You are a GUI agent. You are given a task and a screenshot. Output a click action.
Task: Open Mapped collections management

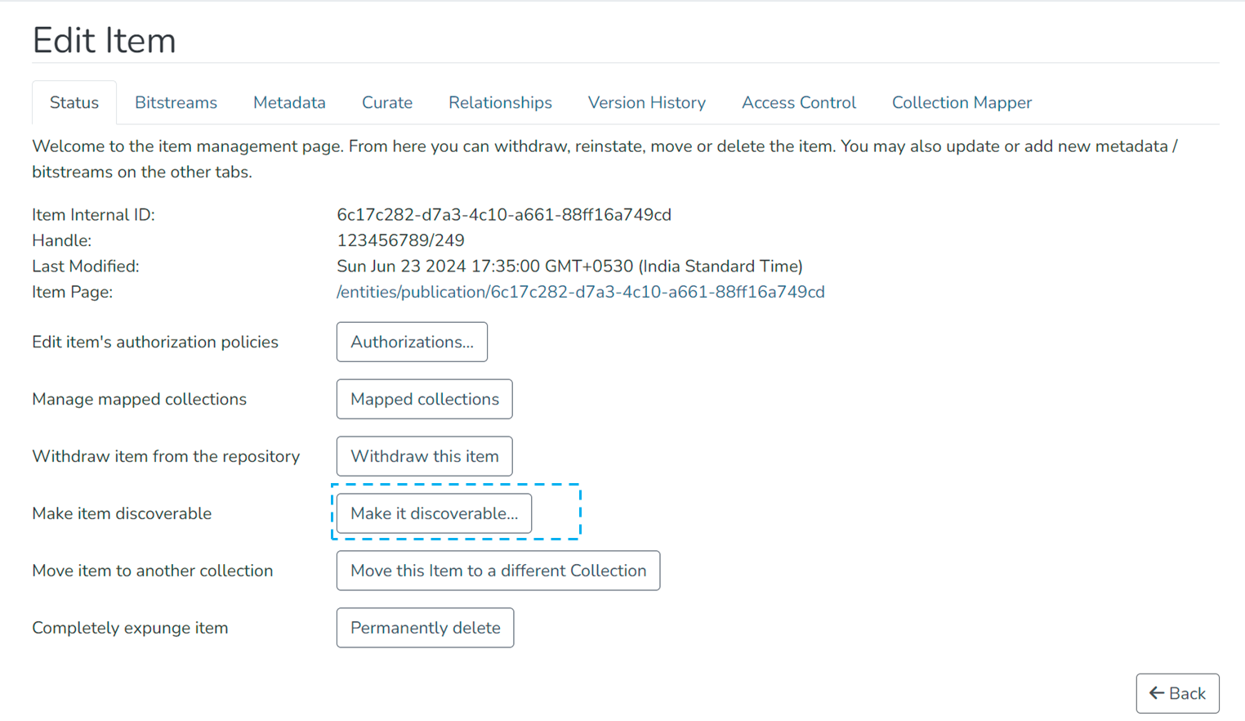424,399
